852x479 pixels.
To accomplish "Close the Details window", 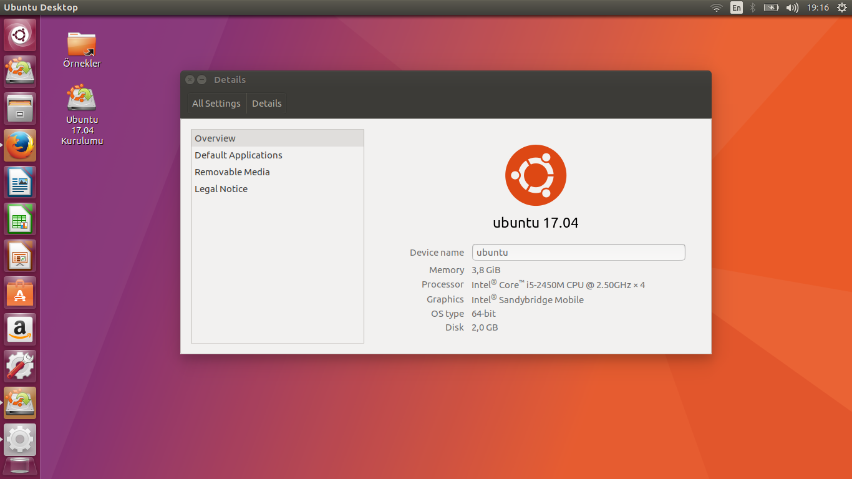I will 190,80.
